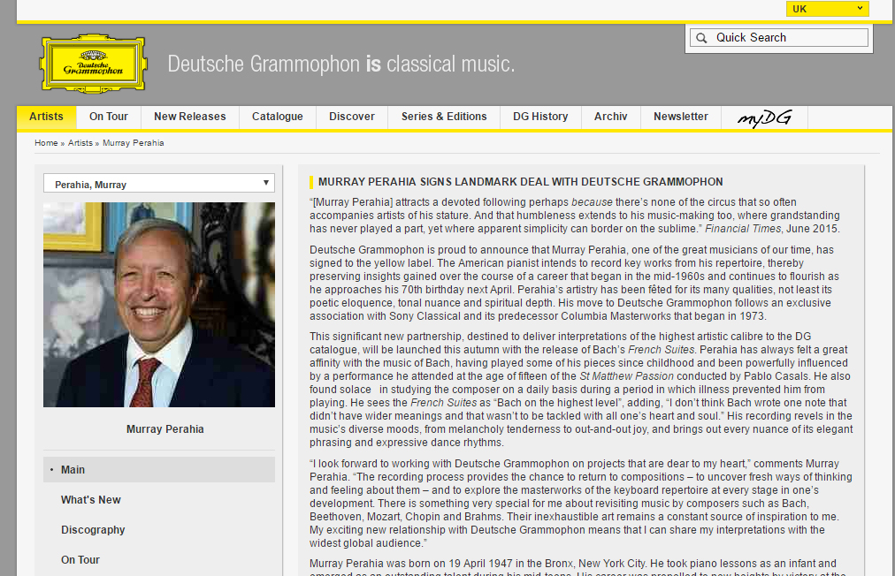Viewport: 895px width, 576px height.
Task: Open the Artists tab
Action: coord(46,117)
